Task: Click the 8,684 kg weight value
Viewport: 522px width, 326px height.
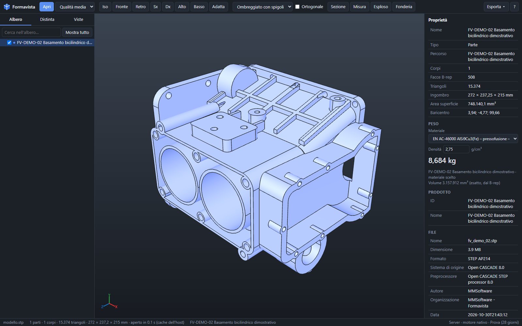Action: tap(442, 160)
